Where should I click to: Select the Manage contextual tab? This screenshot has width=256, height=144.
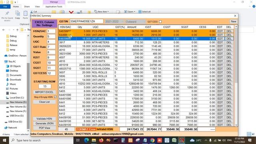click(54, 2)
